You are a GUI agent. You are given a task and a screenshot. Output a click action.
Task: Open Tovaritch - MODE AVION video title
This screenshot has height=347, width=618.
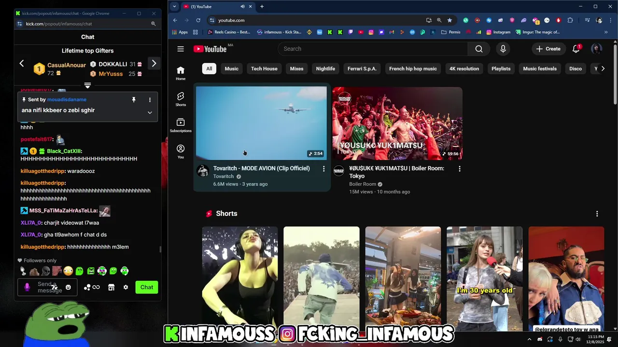[262, 168]
